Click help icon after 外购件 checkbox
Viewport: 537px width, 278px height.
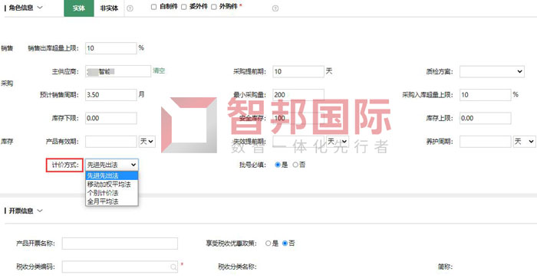click(275, 8)
